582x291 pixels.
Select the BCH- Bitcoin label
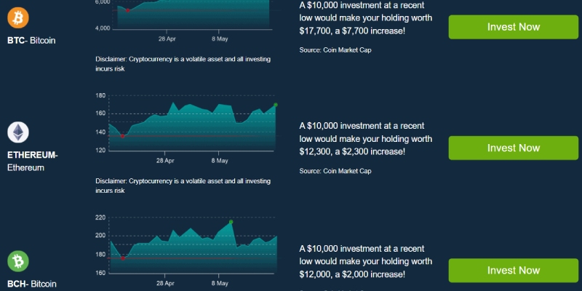pyautogui.click(x=32, y=284)
